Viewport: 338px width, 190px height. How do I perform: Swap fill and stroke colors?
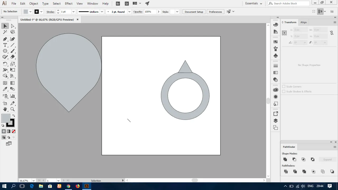(14, 116)
